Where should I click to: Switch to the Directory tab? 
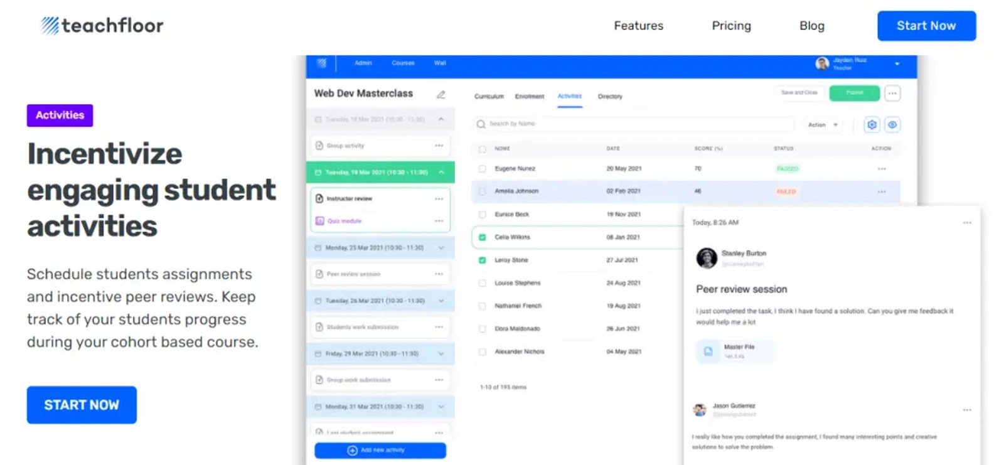coord(610,97)
